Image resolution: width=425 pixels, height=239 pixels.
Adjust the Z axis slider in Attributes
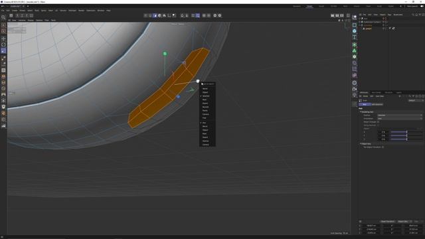tap(406, 139)
